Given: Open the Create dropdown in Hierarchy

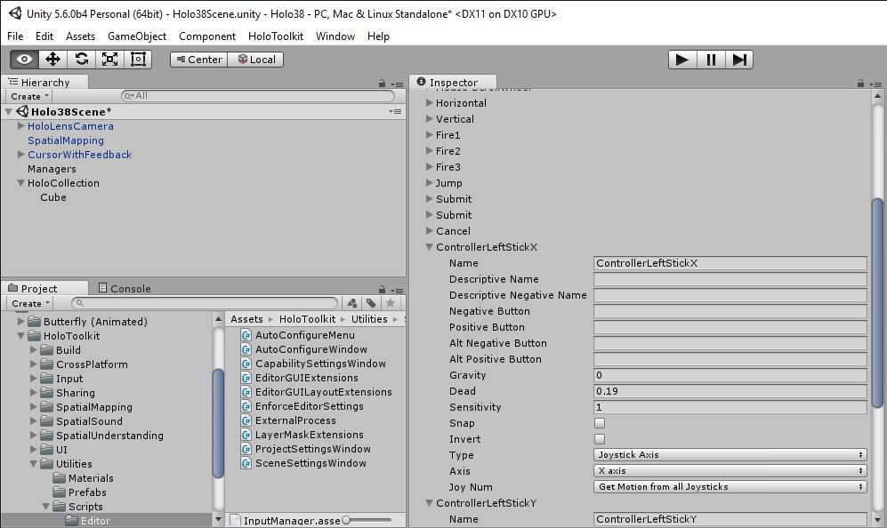Looking at the screenshot, I should pos(29,96).
